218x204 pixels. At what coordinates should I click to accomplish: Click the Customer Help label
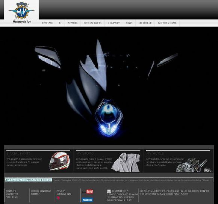coord(120,191)
